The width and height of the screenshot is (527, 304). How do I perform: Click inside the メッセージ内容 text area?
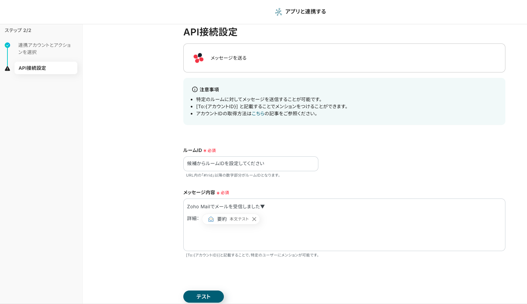pos(344,236)
